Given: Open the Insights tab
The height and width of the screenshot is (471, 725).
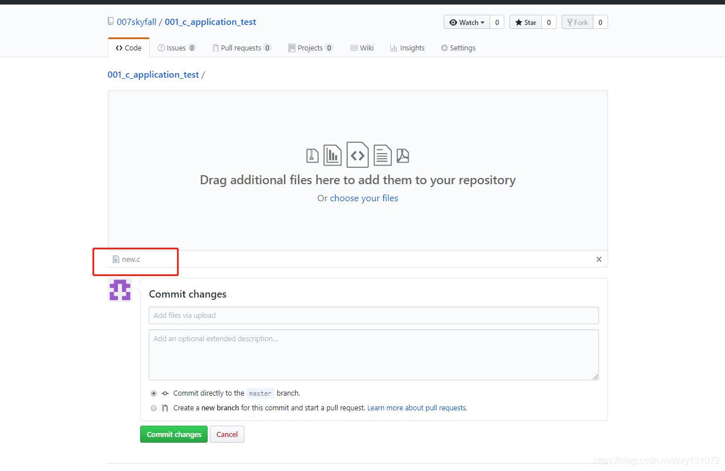Looking at the screenshot, I should click(x=407, y=48).
